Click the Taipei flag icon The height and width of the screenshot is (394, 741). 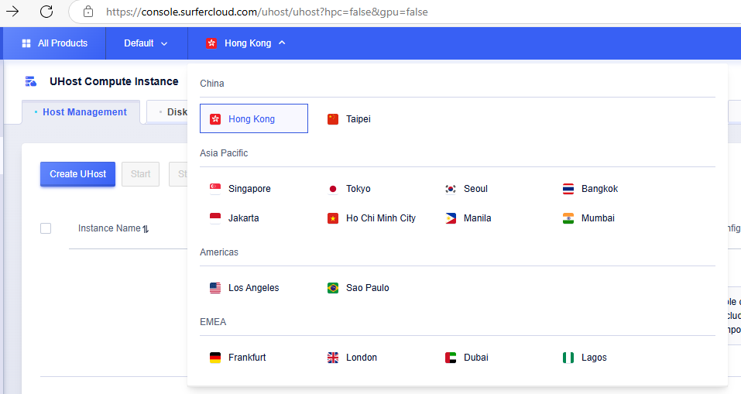pos(333,119)
